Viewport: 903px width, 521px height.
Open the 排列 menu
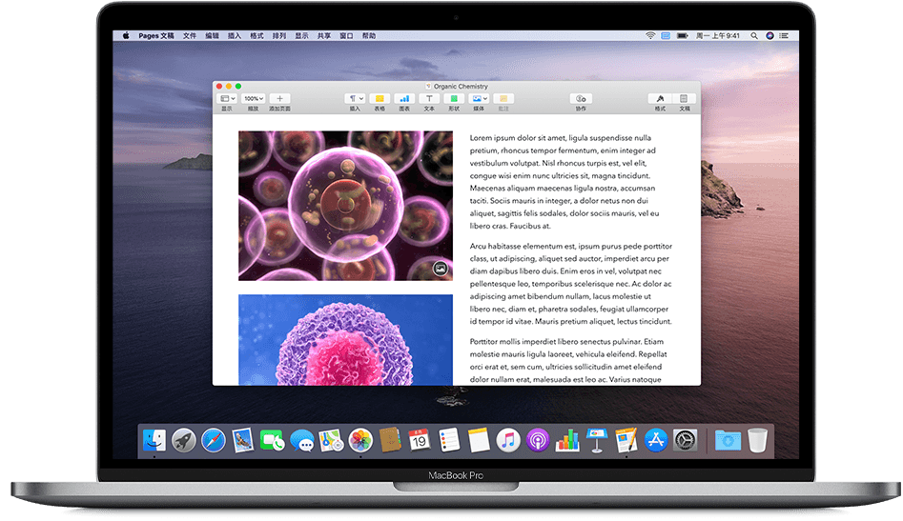[x=279, y=35]
